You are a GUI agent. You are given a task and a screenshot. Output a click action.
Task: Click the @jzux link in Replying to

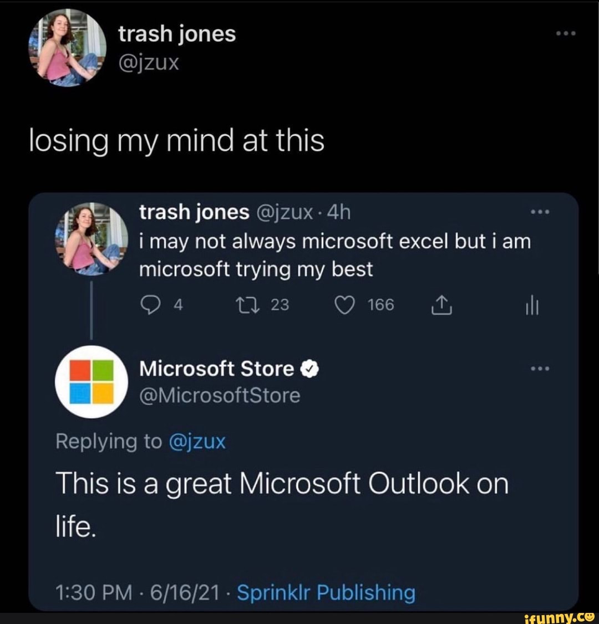pyautogui.click(x=197, y=441)
